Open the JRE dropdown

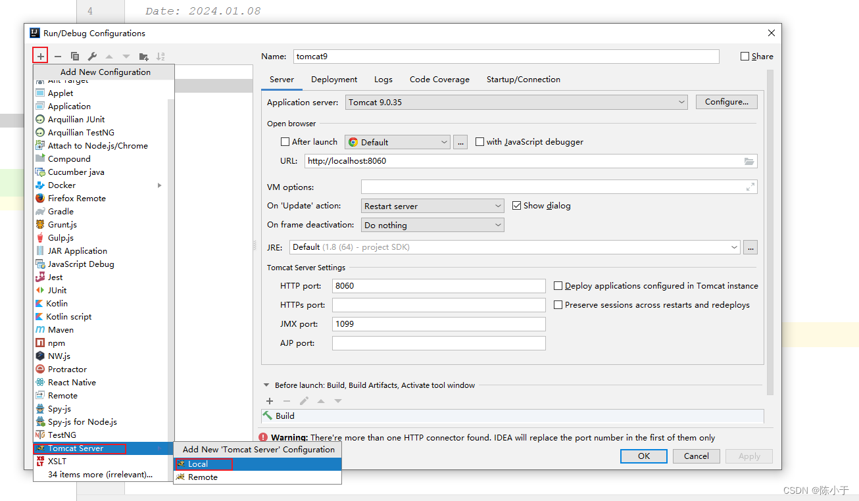(x=515, y=247)
